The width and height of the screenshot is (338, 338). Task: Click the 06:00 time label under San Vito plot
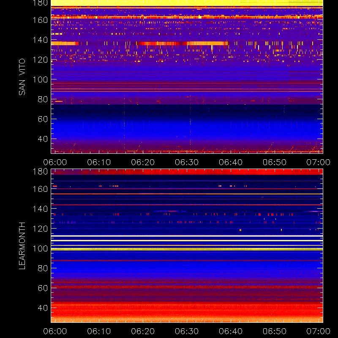coord(55,162)
